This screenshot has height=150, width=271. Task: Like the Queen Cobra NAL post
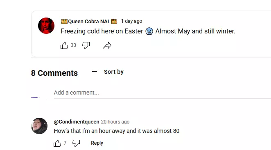click(x=64, y=45)
